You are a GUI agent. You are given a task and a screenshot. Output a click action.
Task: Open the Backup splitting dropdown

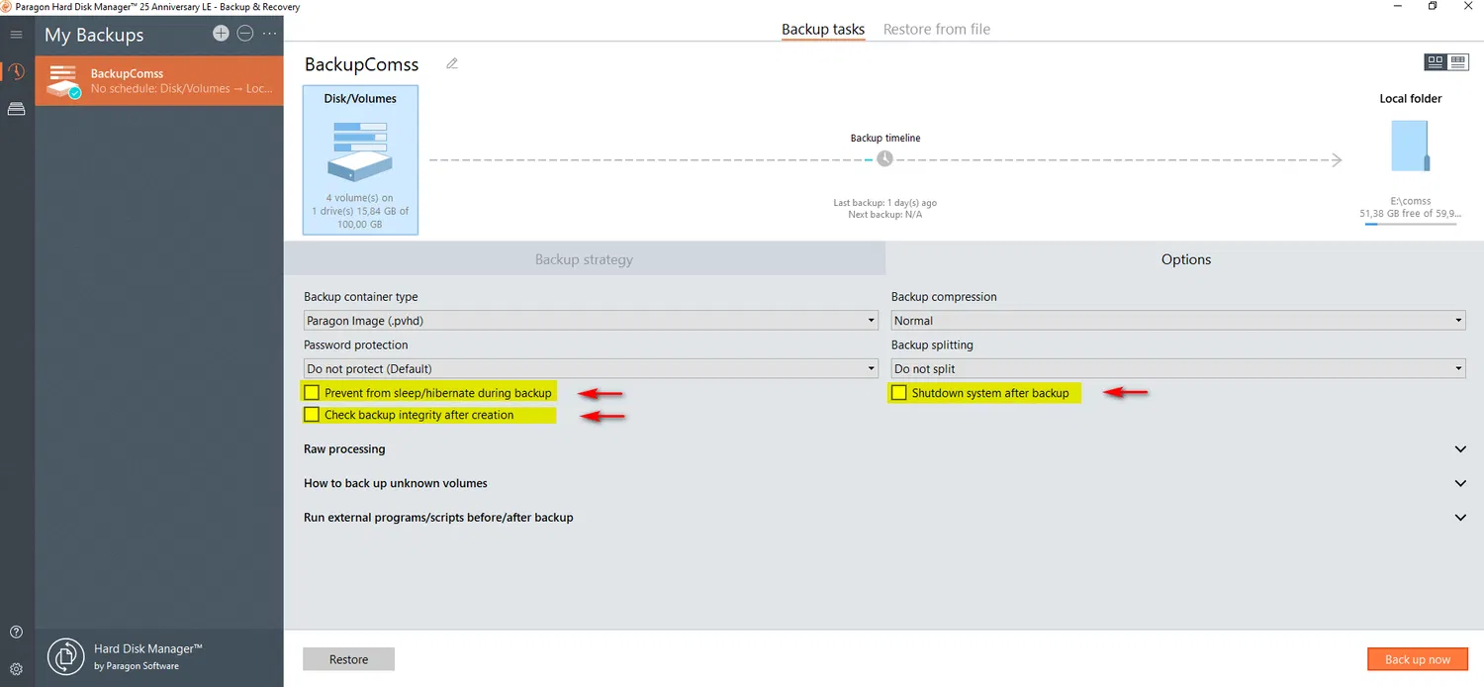pos(1178,368)
